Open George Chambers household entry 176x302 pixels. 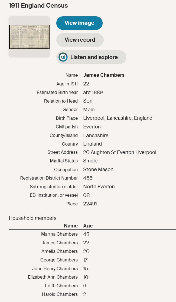[x=59, y=260]
